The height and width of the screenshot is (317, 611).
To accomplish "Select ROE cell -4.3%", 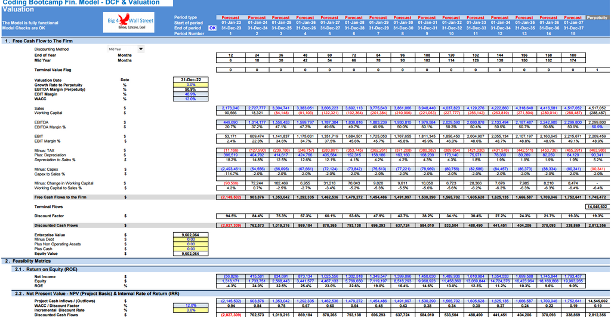I will [231, 286].
